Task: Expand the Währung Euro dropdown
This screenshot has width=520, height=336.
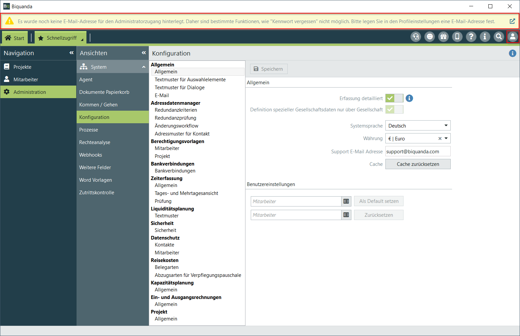Action: click(x=446, y=138)
